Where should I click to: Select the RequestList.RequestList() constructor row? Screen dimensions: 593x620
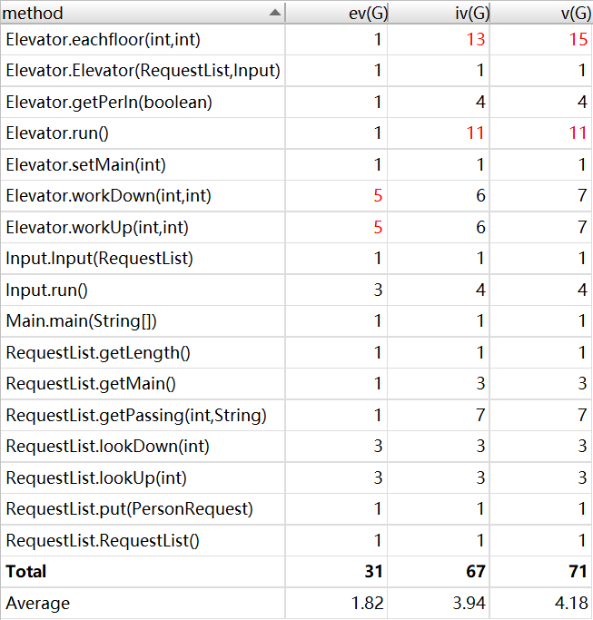click(x=296, y=540)
